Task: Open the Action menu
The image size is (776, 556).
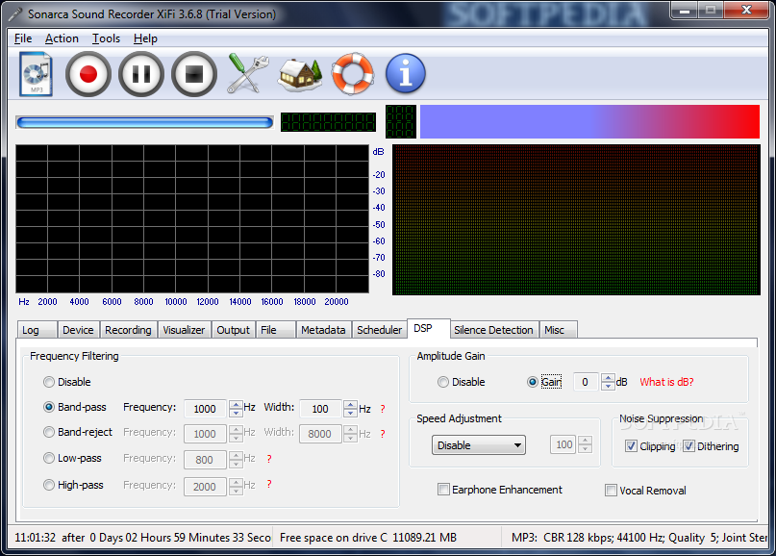Action: tap(62, 38)
